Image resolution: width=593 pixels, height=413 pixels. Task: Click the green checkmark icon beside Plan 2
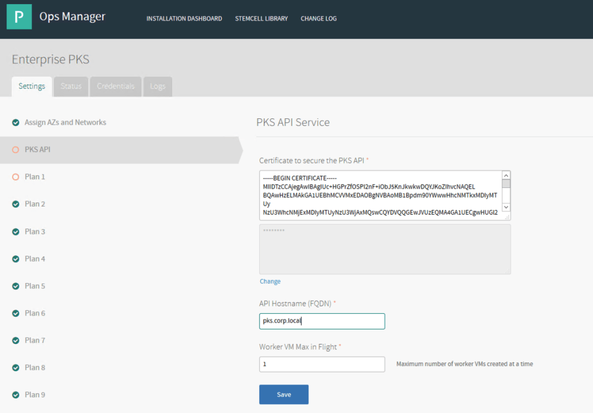pyautogui.click(x=16, y=204)
